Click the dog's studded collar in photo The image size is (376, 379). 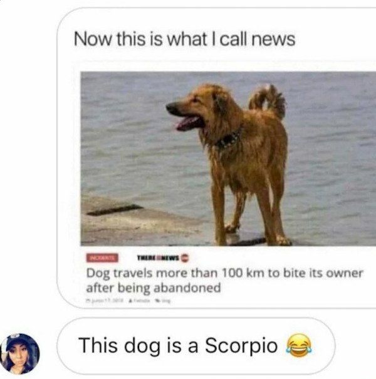coord(228,140)
